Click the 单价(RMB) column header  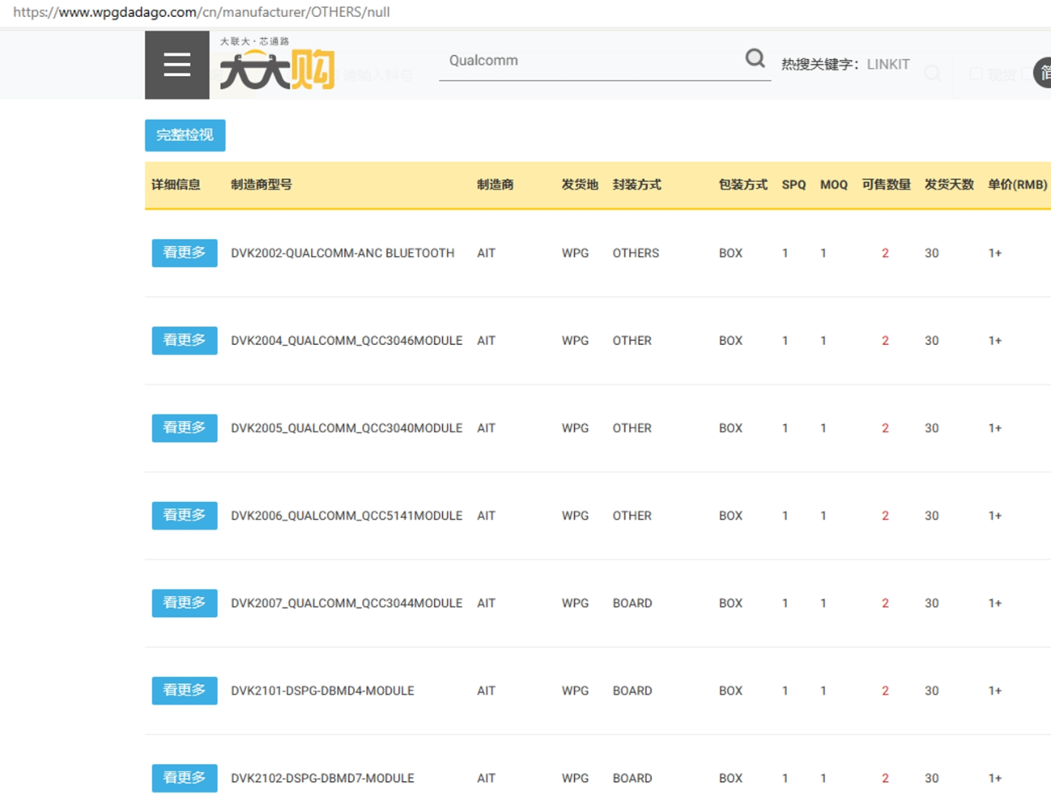coord(1017,185)
